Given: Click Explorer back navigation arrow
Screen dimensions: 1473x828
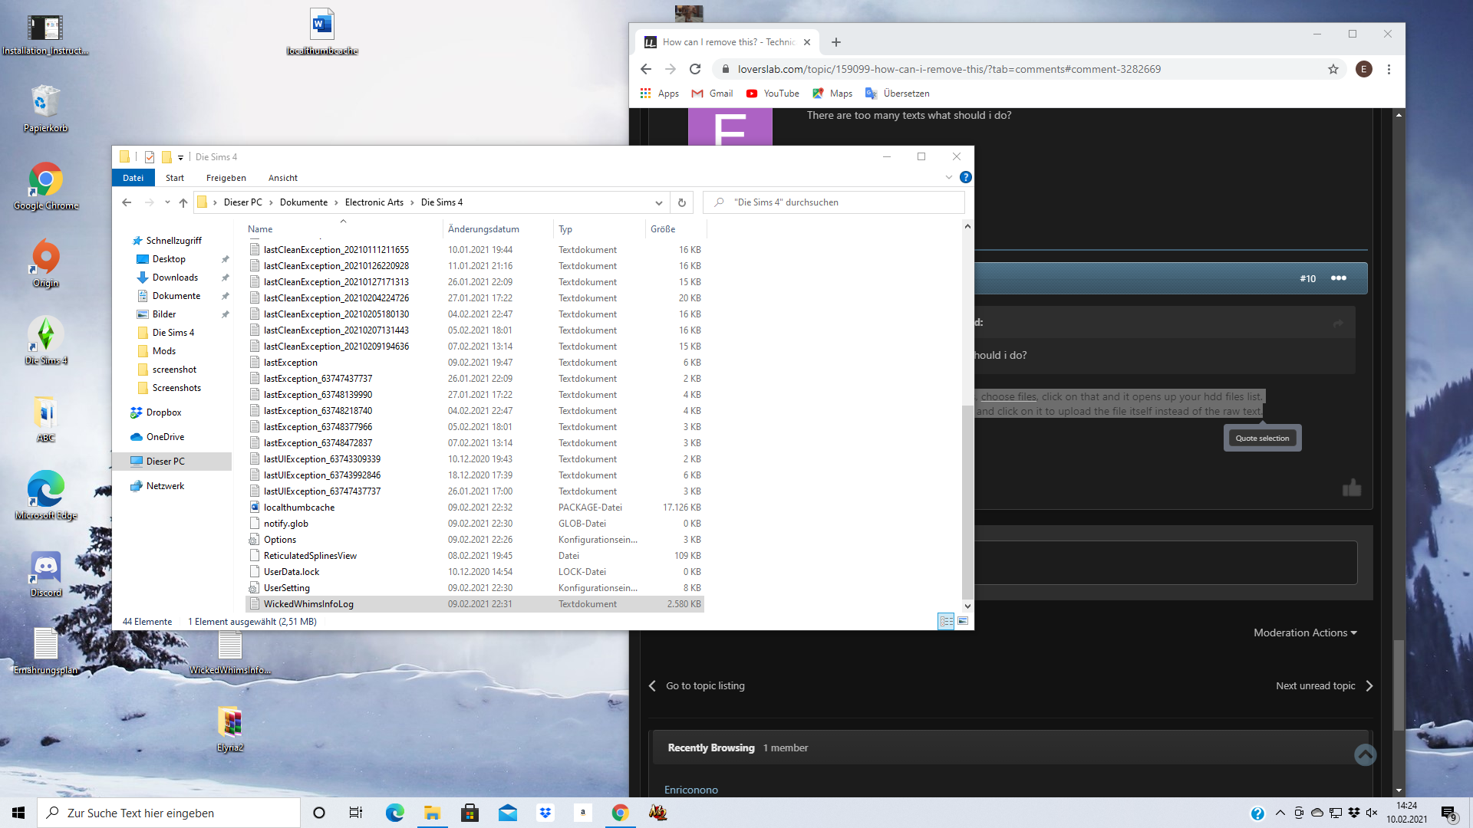Looking at the screenshot, I should click(x=127, y=202).
